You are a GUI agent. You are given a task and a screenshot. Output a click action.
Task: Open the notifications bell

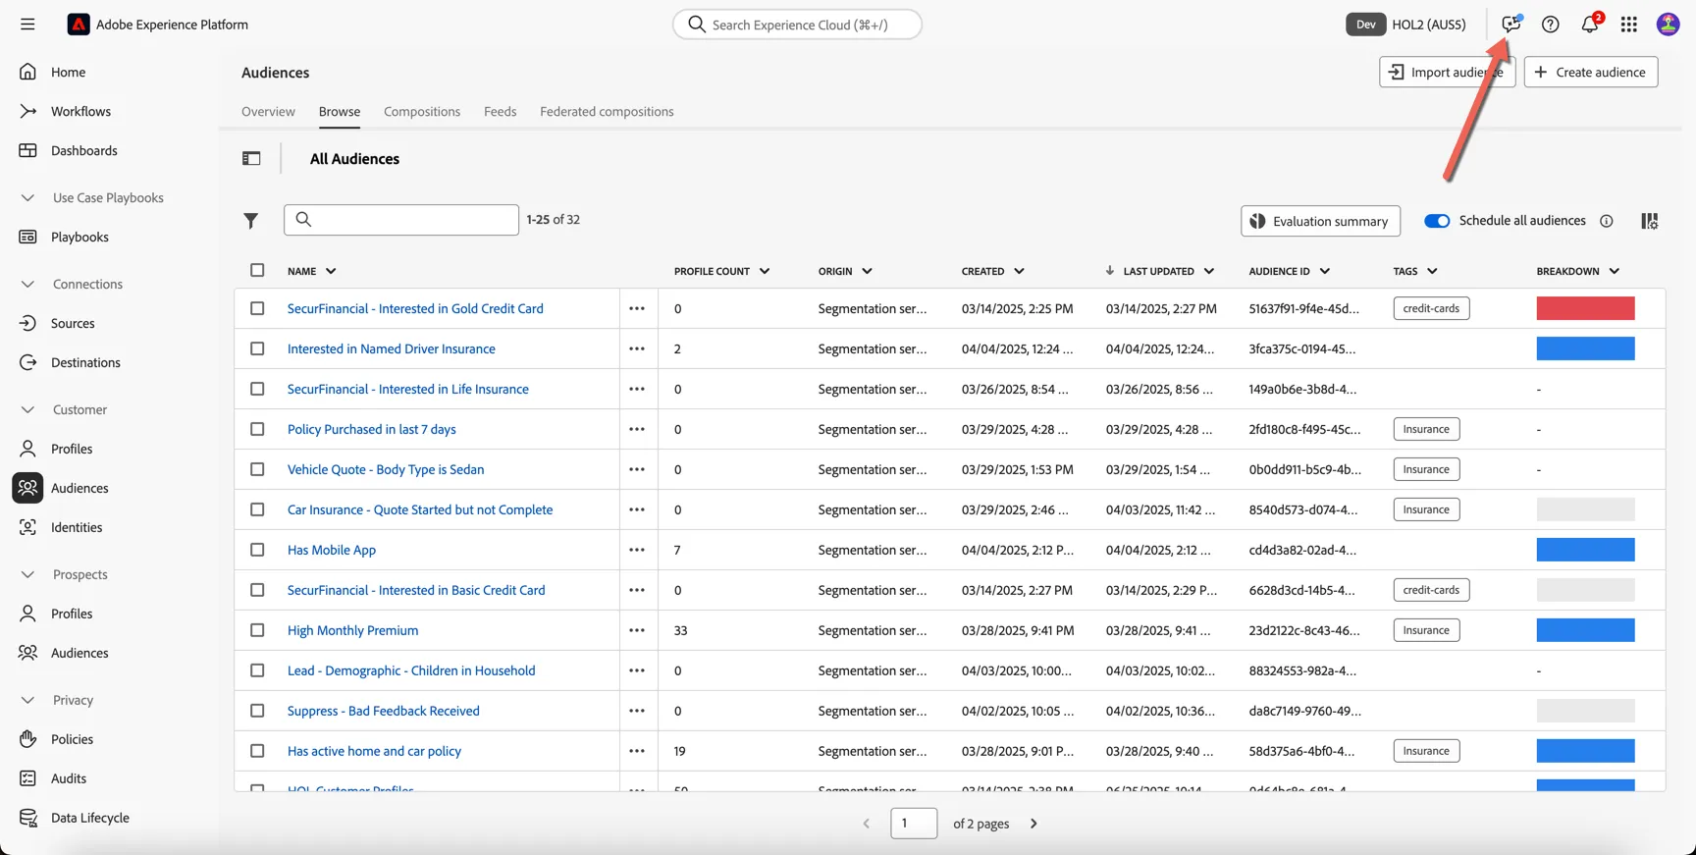[x=1590, y=25]
